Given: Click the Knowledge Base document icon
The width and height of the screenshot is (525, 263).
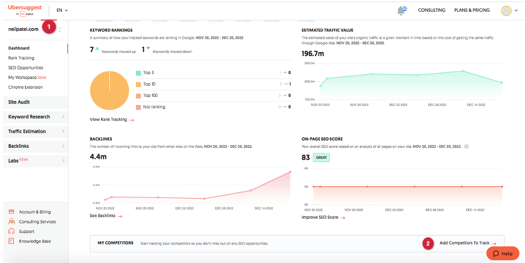Looking at the screenshot, I should click(11, 241).
